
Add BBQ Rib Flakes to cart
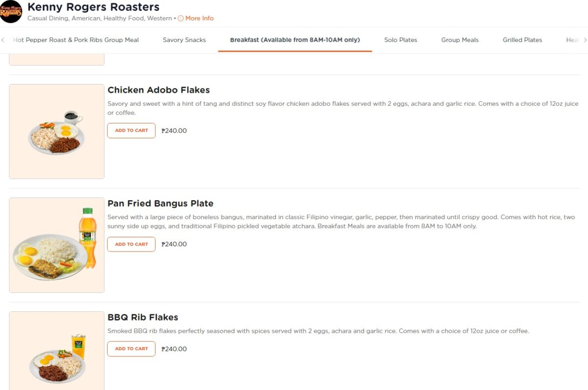[x=131, y=348]
